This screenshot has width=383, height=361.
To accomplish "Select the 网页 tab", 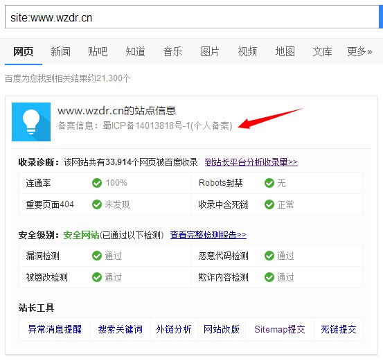I will [x=24, y=51].
